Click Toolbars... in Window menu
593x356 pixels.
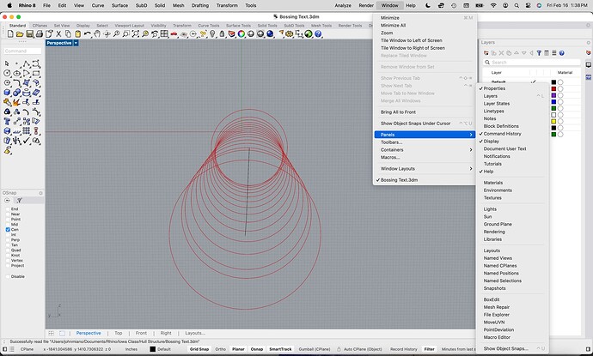tap(391, 142)
